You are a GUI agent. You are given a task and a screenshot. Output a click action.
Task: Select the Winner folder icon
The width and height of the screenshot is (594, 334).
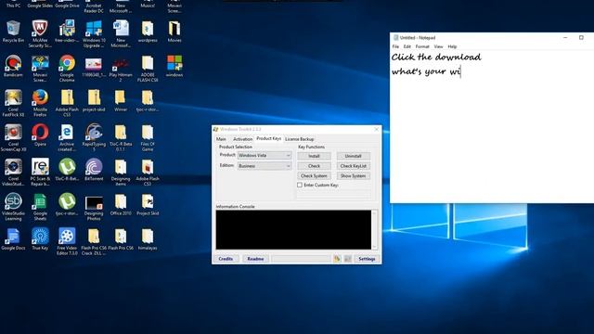[x=121, y=100]
